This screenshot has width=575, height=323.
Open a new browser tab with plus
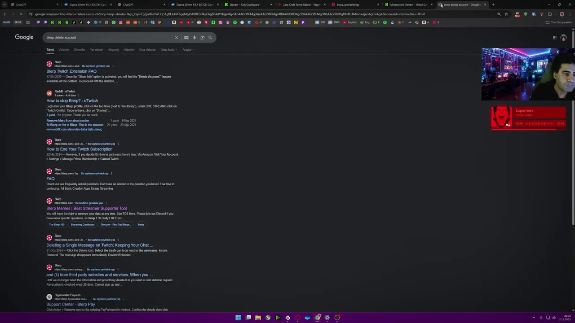coord(493,4)
